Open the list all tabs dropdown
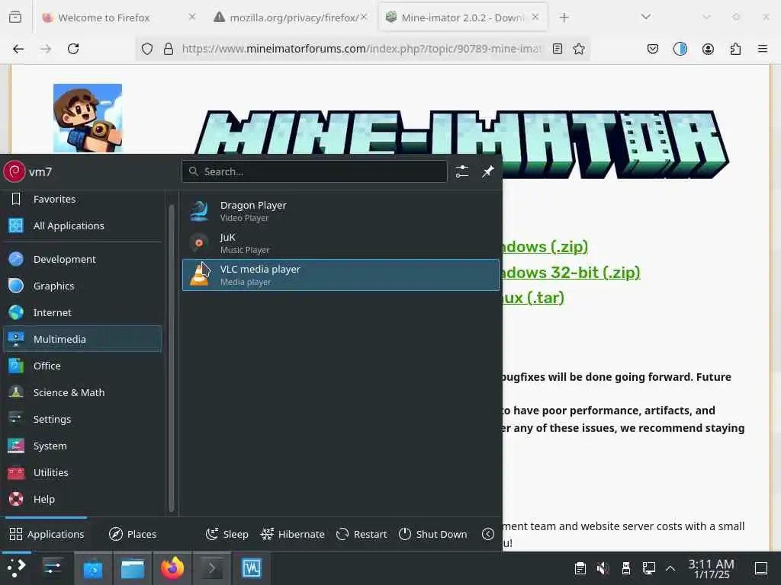This screenshot has width=781, height=585. point(645,17)
